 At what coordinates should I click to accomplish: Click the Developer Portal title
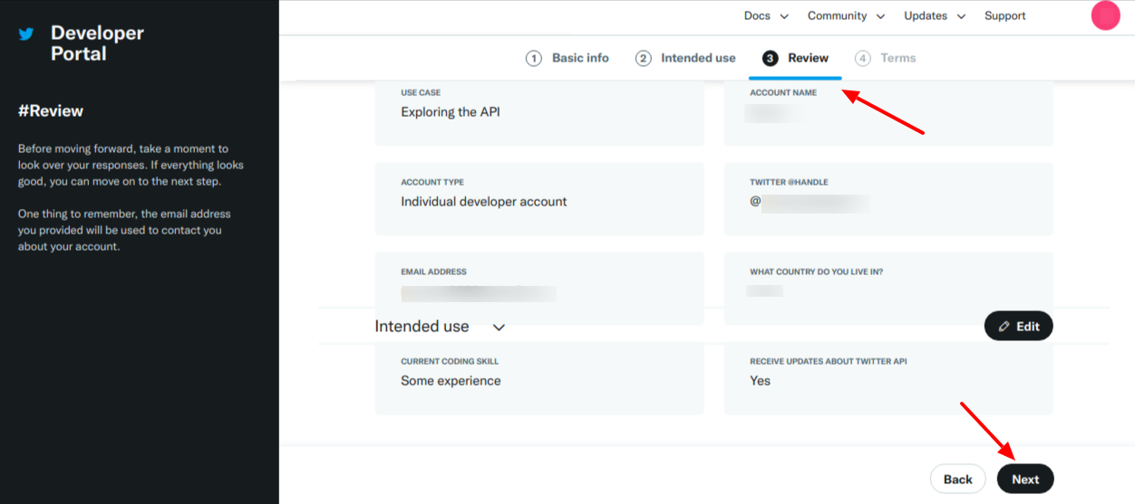point(97,43)
